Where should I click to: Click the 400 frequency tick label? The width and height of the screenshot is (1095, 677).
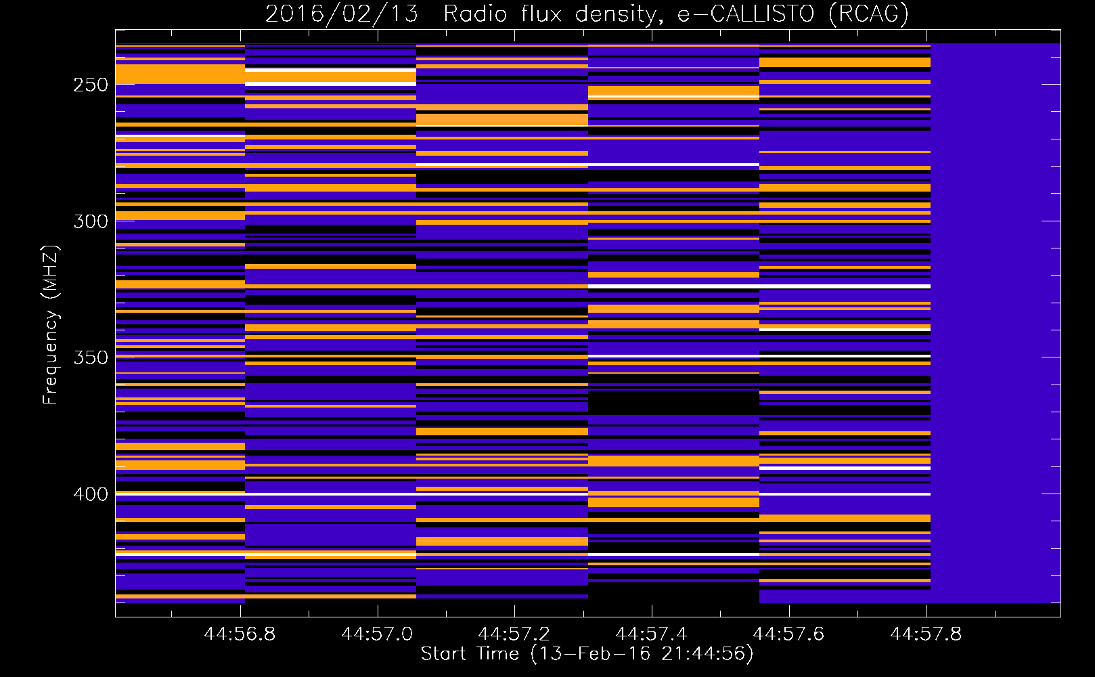(91, 494)
